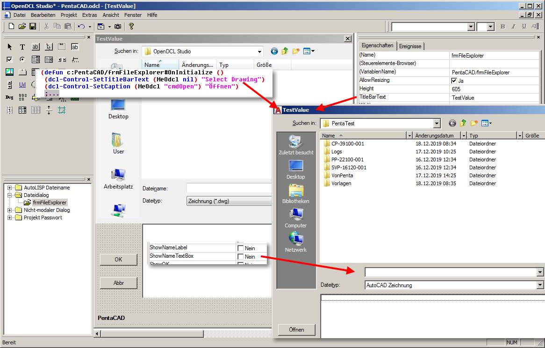This screenshot has width=545, height=348.
Task: Click the Save floppy disk toolbar icon
Action: point(33,26)
